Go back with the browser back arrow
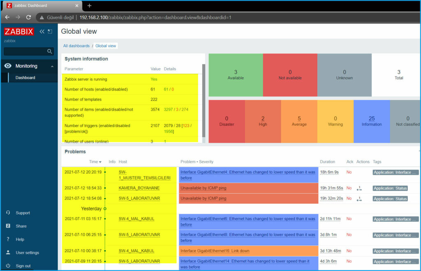 coord(7,17)
